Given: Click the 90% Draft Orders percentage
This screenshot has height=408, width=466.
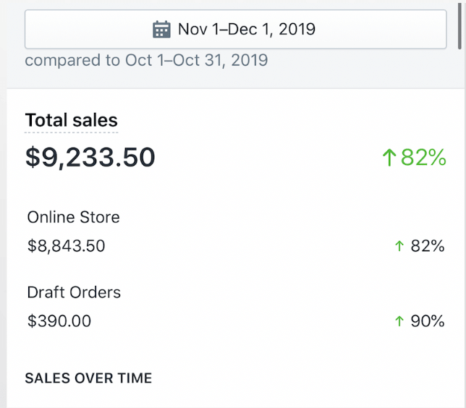Looking at the screenshot, I should [x=427, y=321].
